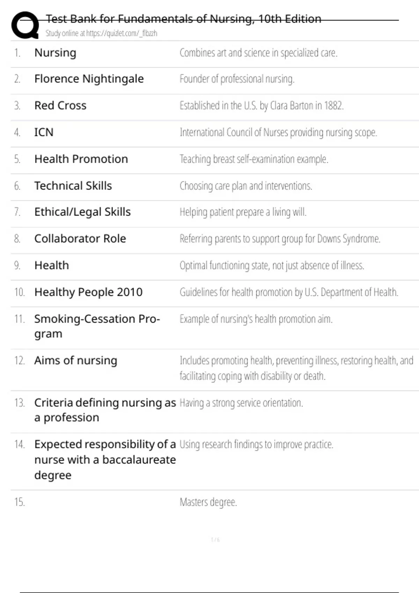The width and height of the screenshot is (419, 593).
Task: Select the "ICN" term
Action: coord(44,132)
